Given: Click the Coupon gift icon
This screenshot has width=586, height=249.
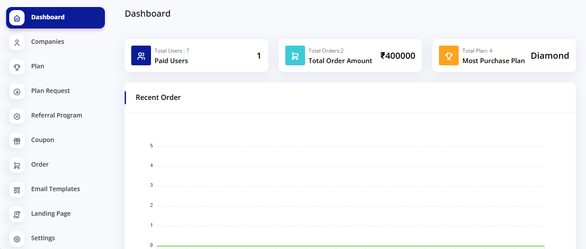Looking at the screenshot, I should coord(17,141).
